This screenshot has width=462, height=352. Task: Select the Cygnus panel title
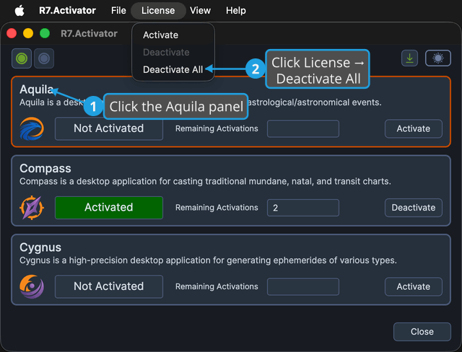coord(40,248)
